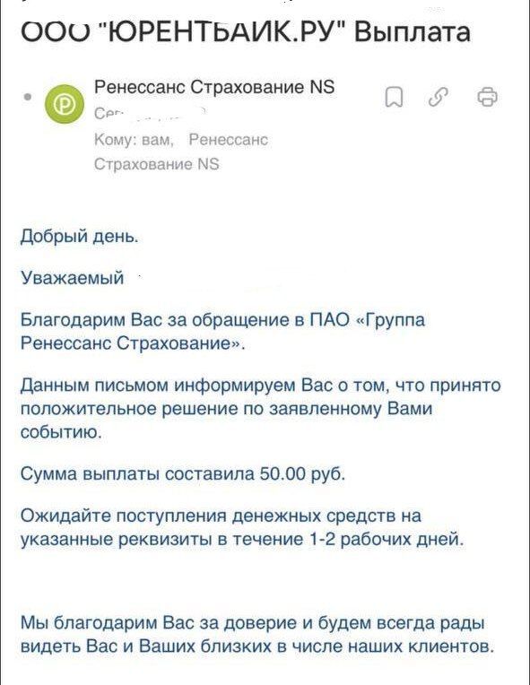Click the paragraph "Данным письмом информируем Вас"
Viewport: 530px width, 685px height.
click(260, 409)
